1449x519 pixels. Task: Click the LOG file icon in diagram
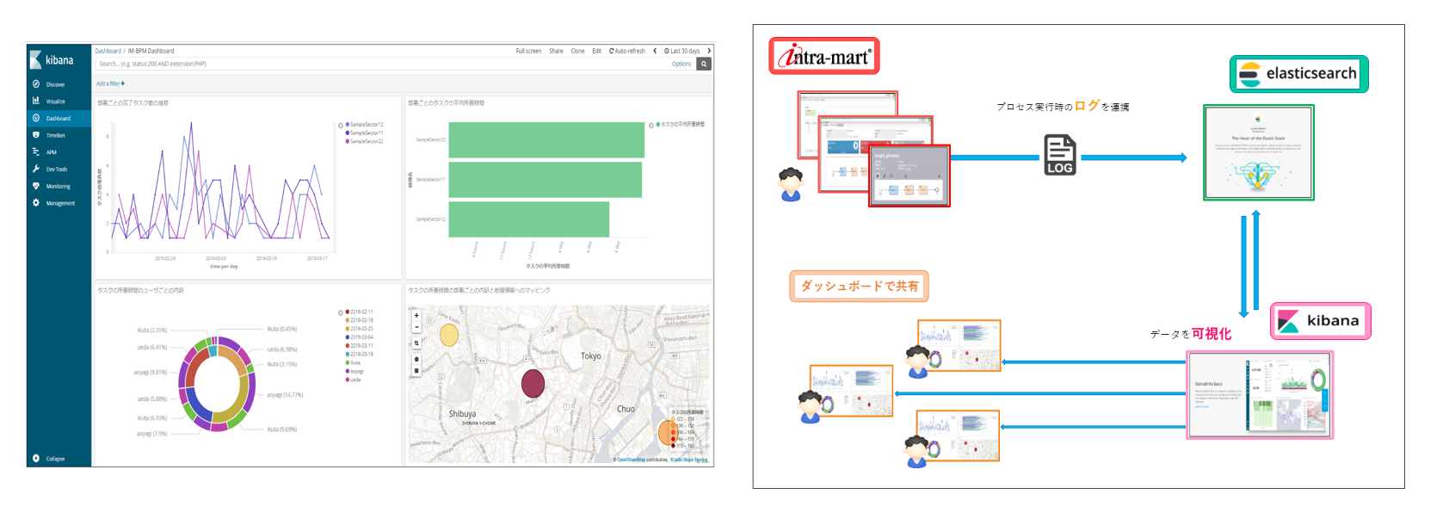pyautogui.click(x=1060, y=155)
